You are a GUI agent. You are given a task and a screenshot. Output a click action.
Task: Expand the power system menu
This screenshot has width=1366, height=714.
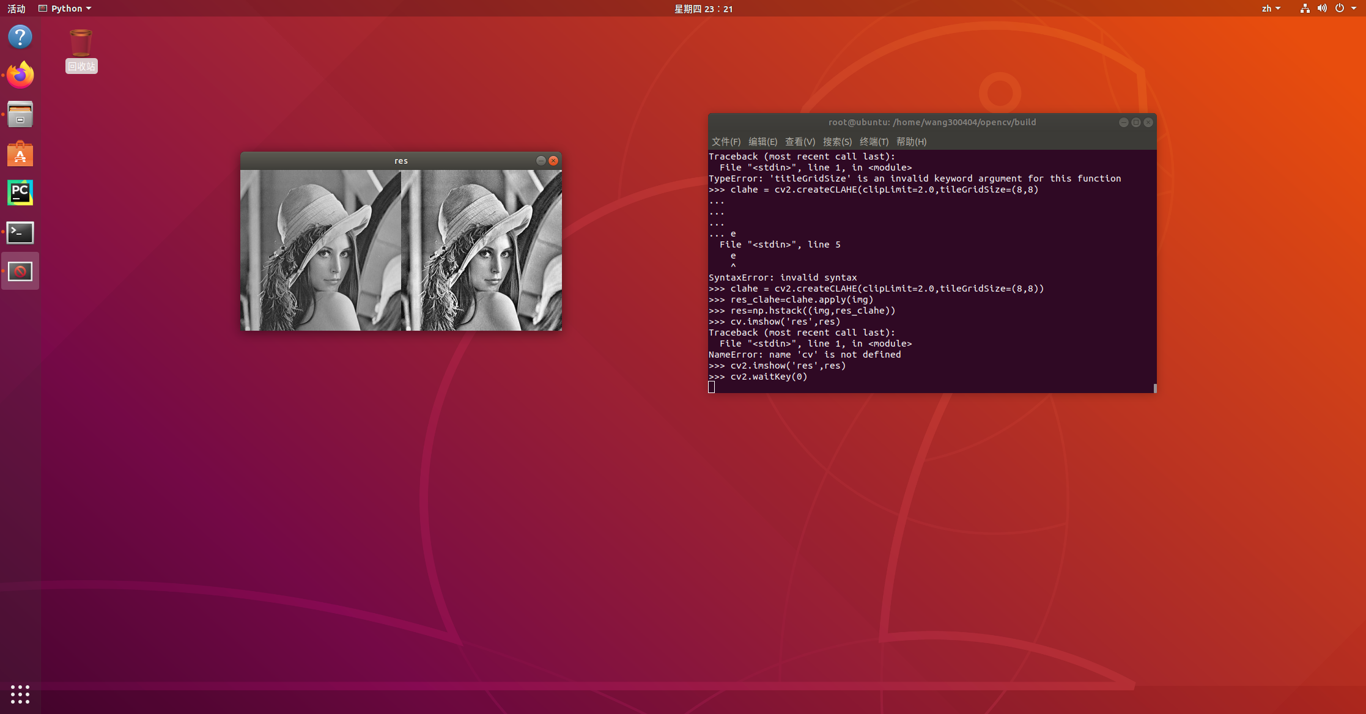(1345, 9)
